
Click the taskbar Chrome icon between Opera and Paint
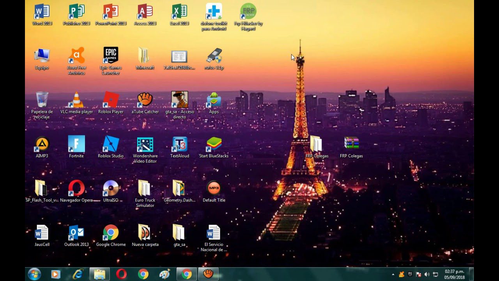(x=143, y=274)
